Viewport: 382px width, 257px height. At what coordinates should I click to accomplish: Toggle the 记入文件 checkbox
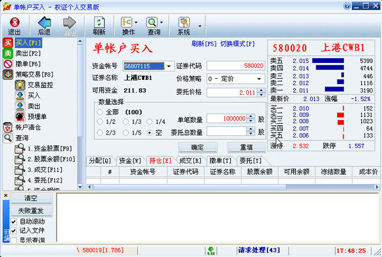tap(14, 231)
